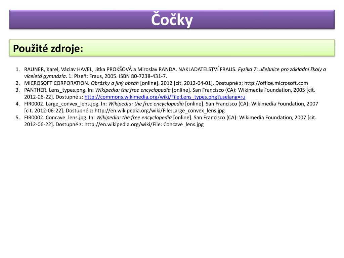Select the heading "Použité zdroje:"
The height and width of the screenshot is (258, 344).
48,48
